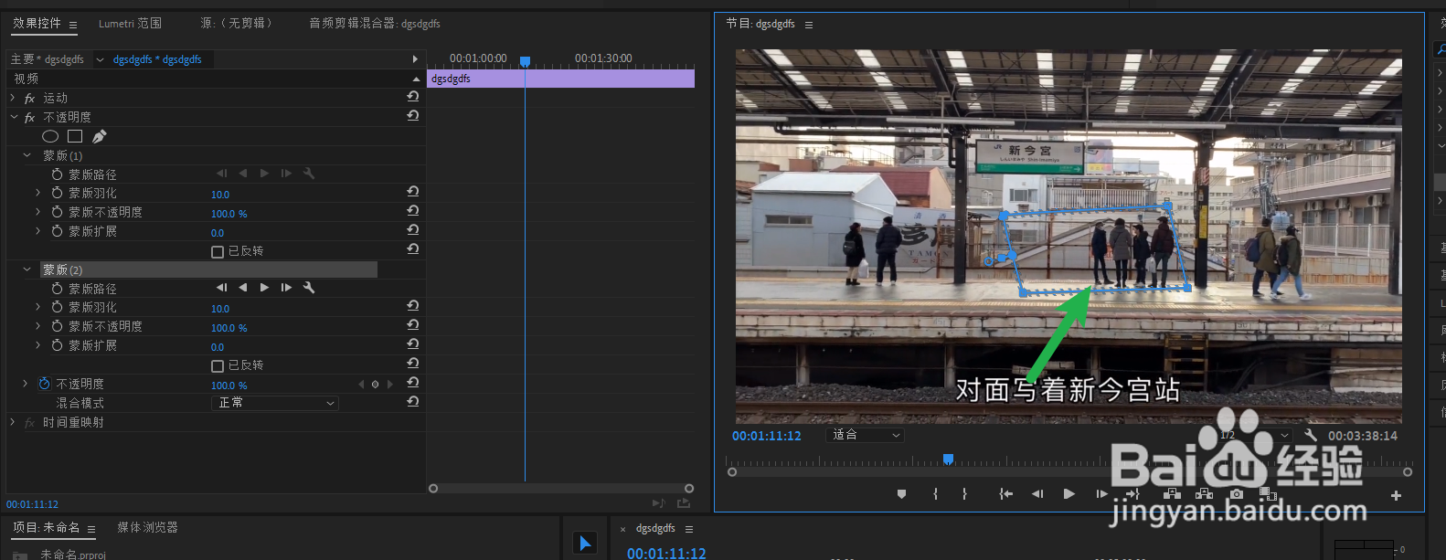Add a marker in the program monitor
Screen dimensions: 1446x560
(902, 494)
